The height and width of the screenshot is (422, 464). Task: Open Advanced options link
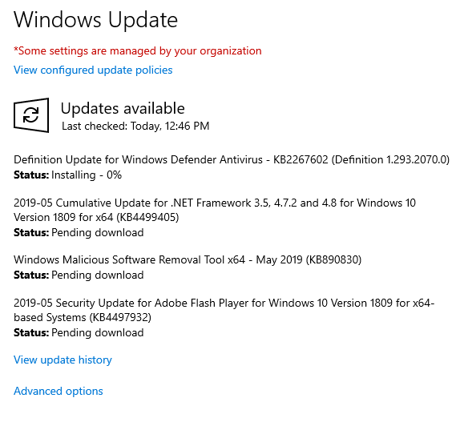(59, 391)
